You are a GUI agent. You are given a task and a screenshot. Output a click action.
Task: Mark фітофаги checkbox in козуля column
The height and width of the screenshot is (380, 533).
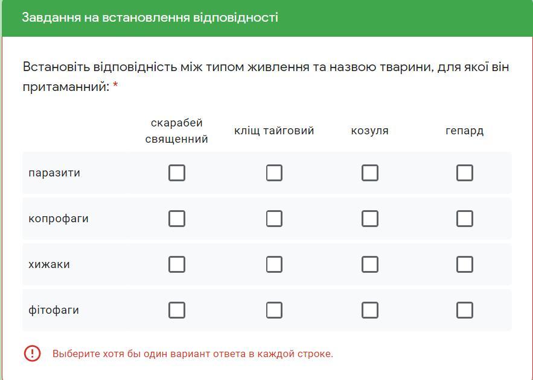[x=370, y=310]
